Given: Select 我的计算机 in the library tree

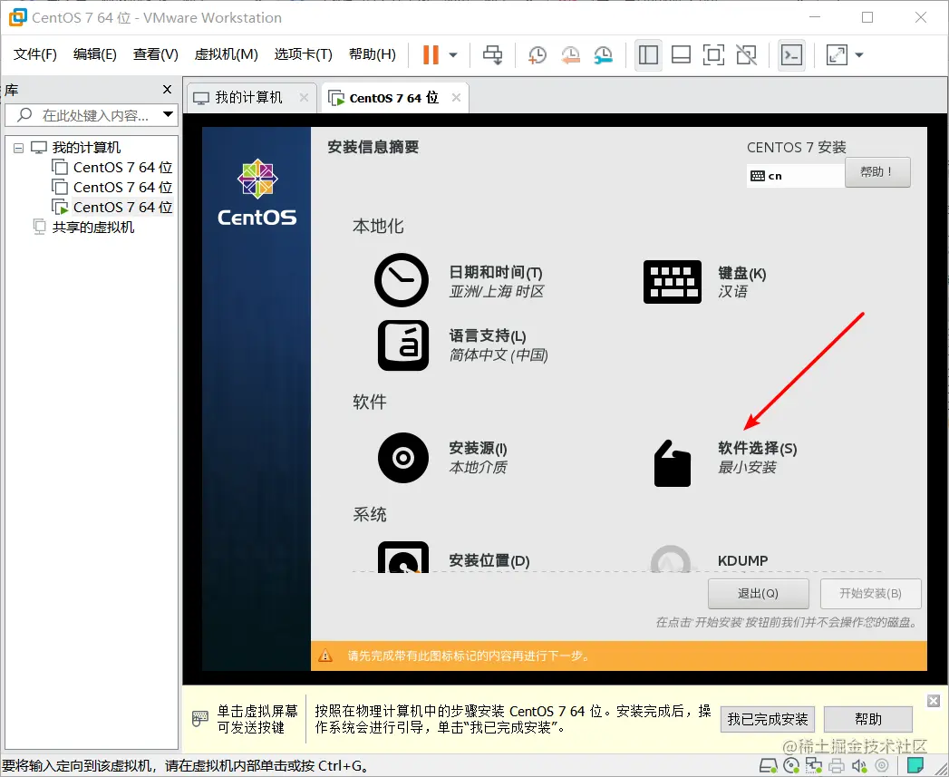Looking at the screenshot, I should click(x=86, y=147).
